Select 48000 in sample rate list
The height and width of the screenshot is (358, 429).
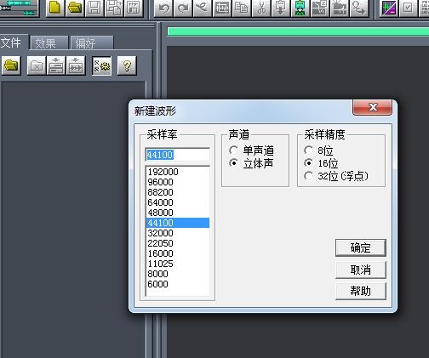click(x=178, y=213)
